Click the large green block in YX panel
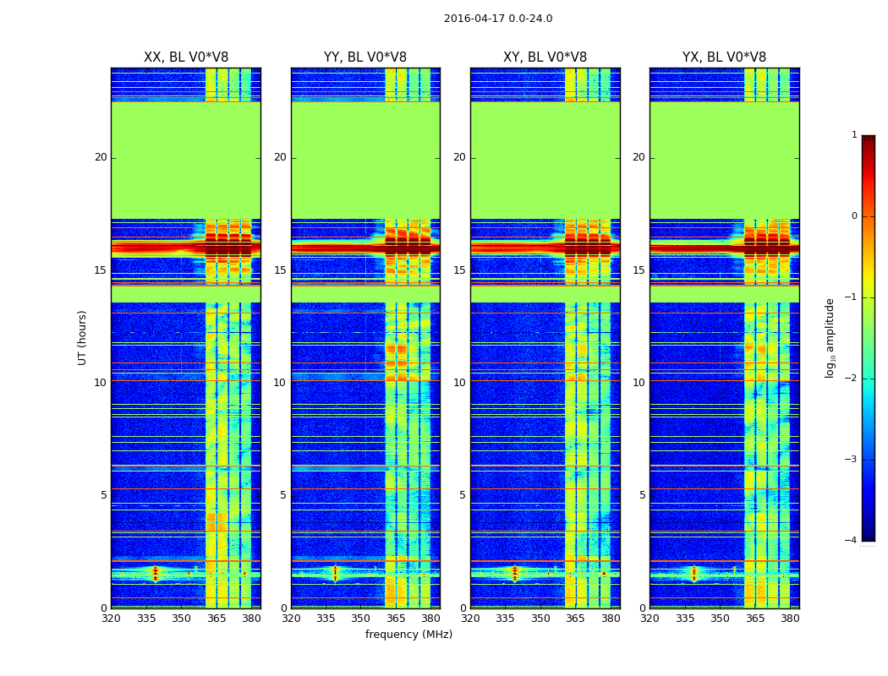 [x=724, y=160]
